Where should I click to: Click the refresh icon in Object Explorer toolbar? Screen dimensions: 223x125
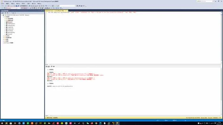coord(13,13)
